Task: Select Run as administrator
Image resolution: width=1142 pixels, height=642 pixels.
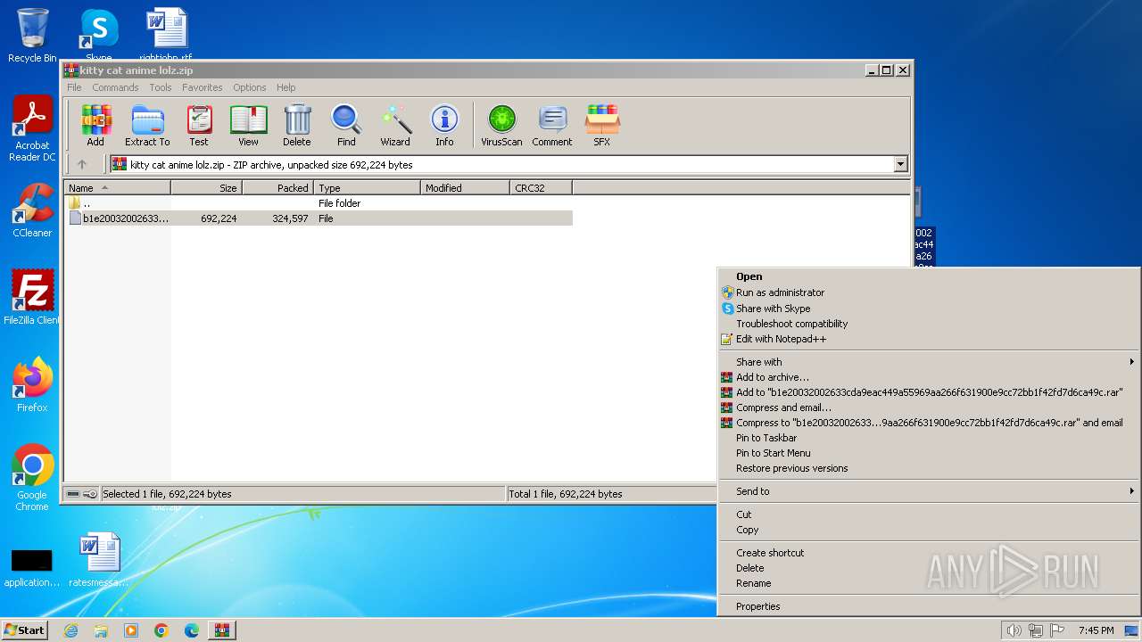Action: 928,292
